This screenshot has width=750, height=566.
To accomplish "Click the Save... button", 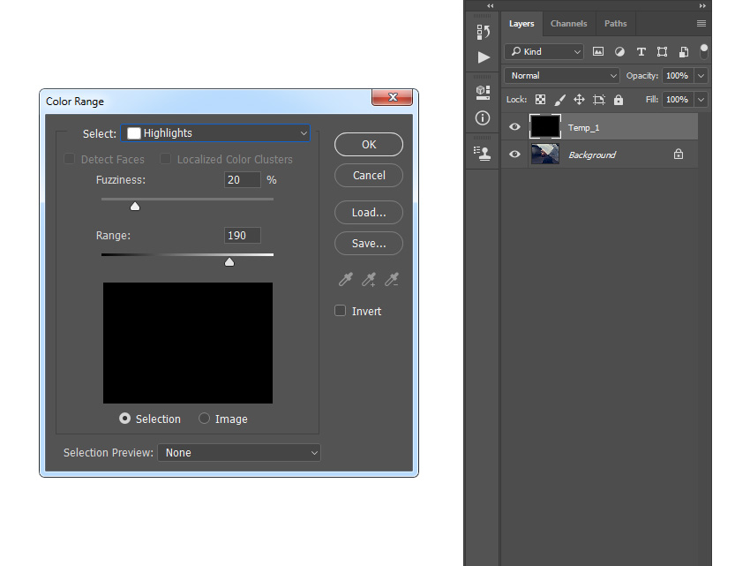I will [x=369, y=243].
